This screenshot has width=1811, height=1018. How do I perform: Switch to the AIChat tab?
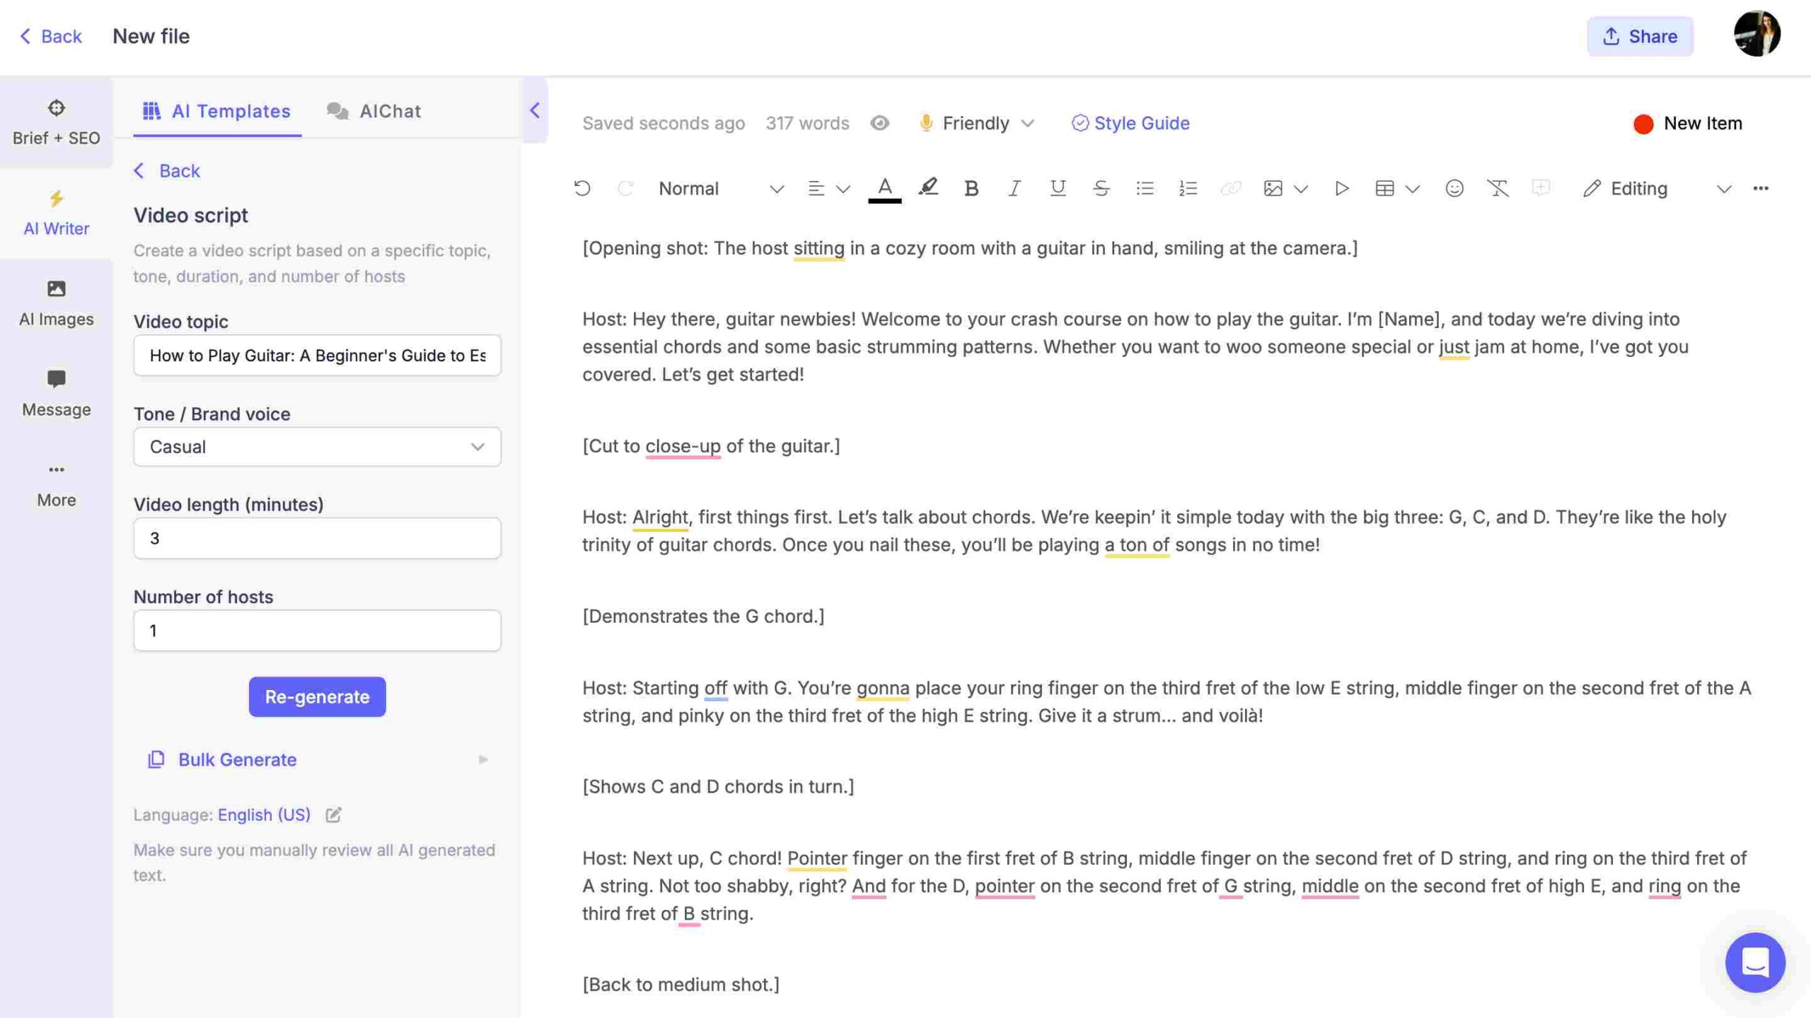(x=390, y=110)
